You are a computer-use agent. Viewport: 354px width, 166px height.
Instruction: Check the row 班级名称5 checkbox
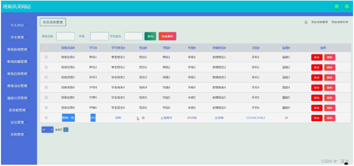click(x=46, y=97)
